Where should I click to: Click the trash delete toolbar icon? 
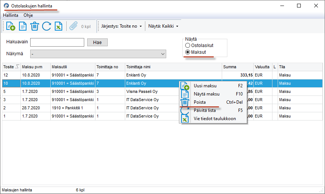coord(35,26)
